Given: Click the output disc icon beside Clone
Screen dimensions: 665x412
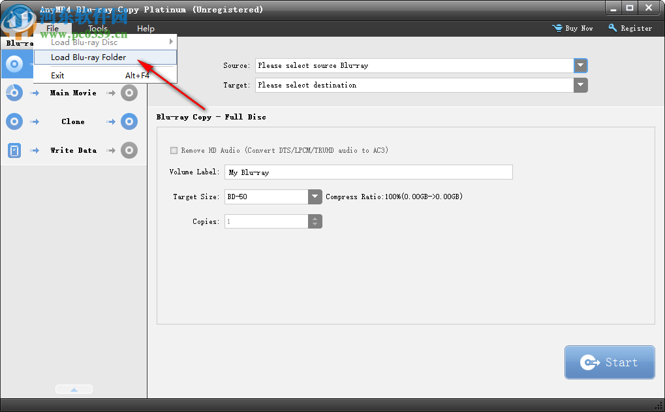Looking at the screenshot, I should (129, 121).
